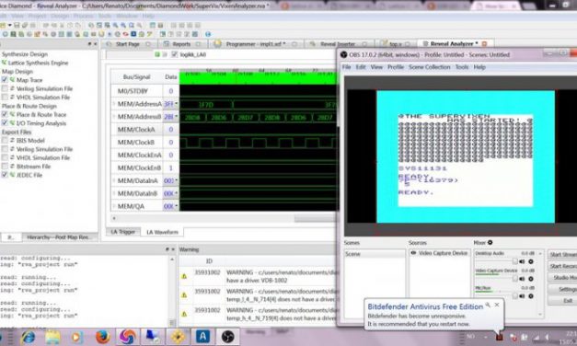The height and width of the screenshot is (346, 577).
Task: Launch Windows Media Player from taskbar
Action: coord(77,337)
